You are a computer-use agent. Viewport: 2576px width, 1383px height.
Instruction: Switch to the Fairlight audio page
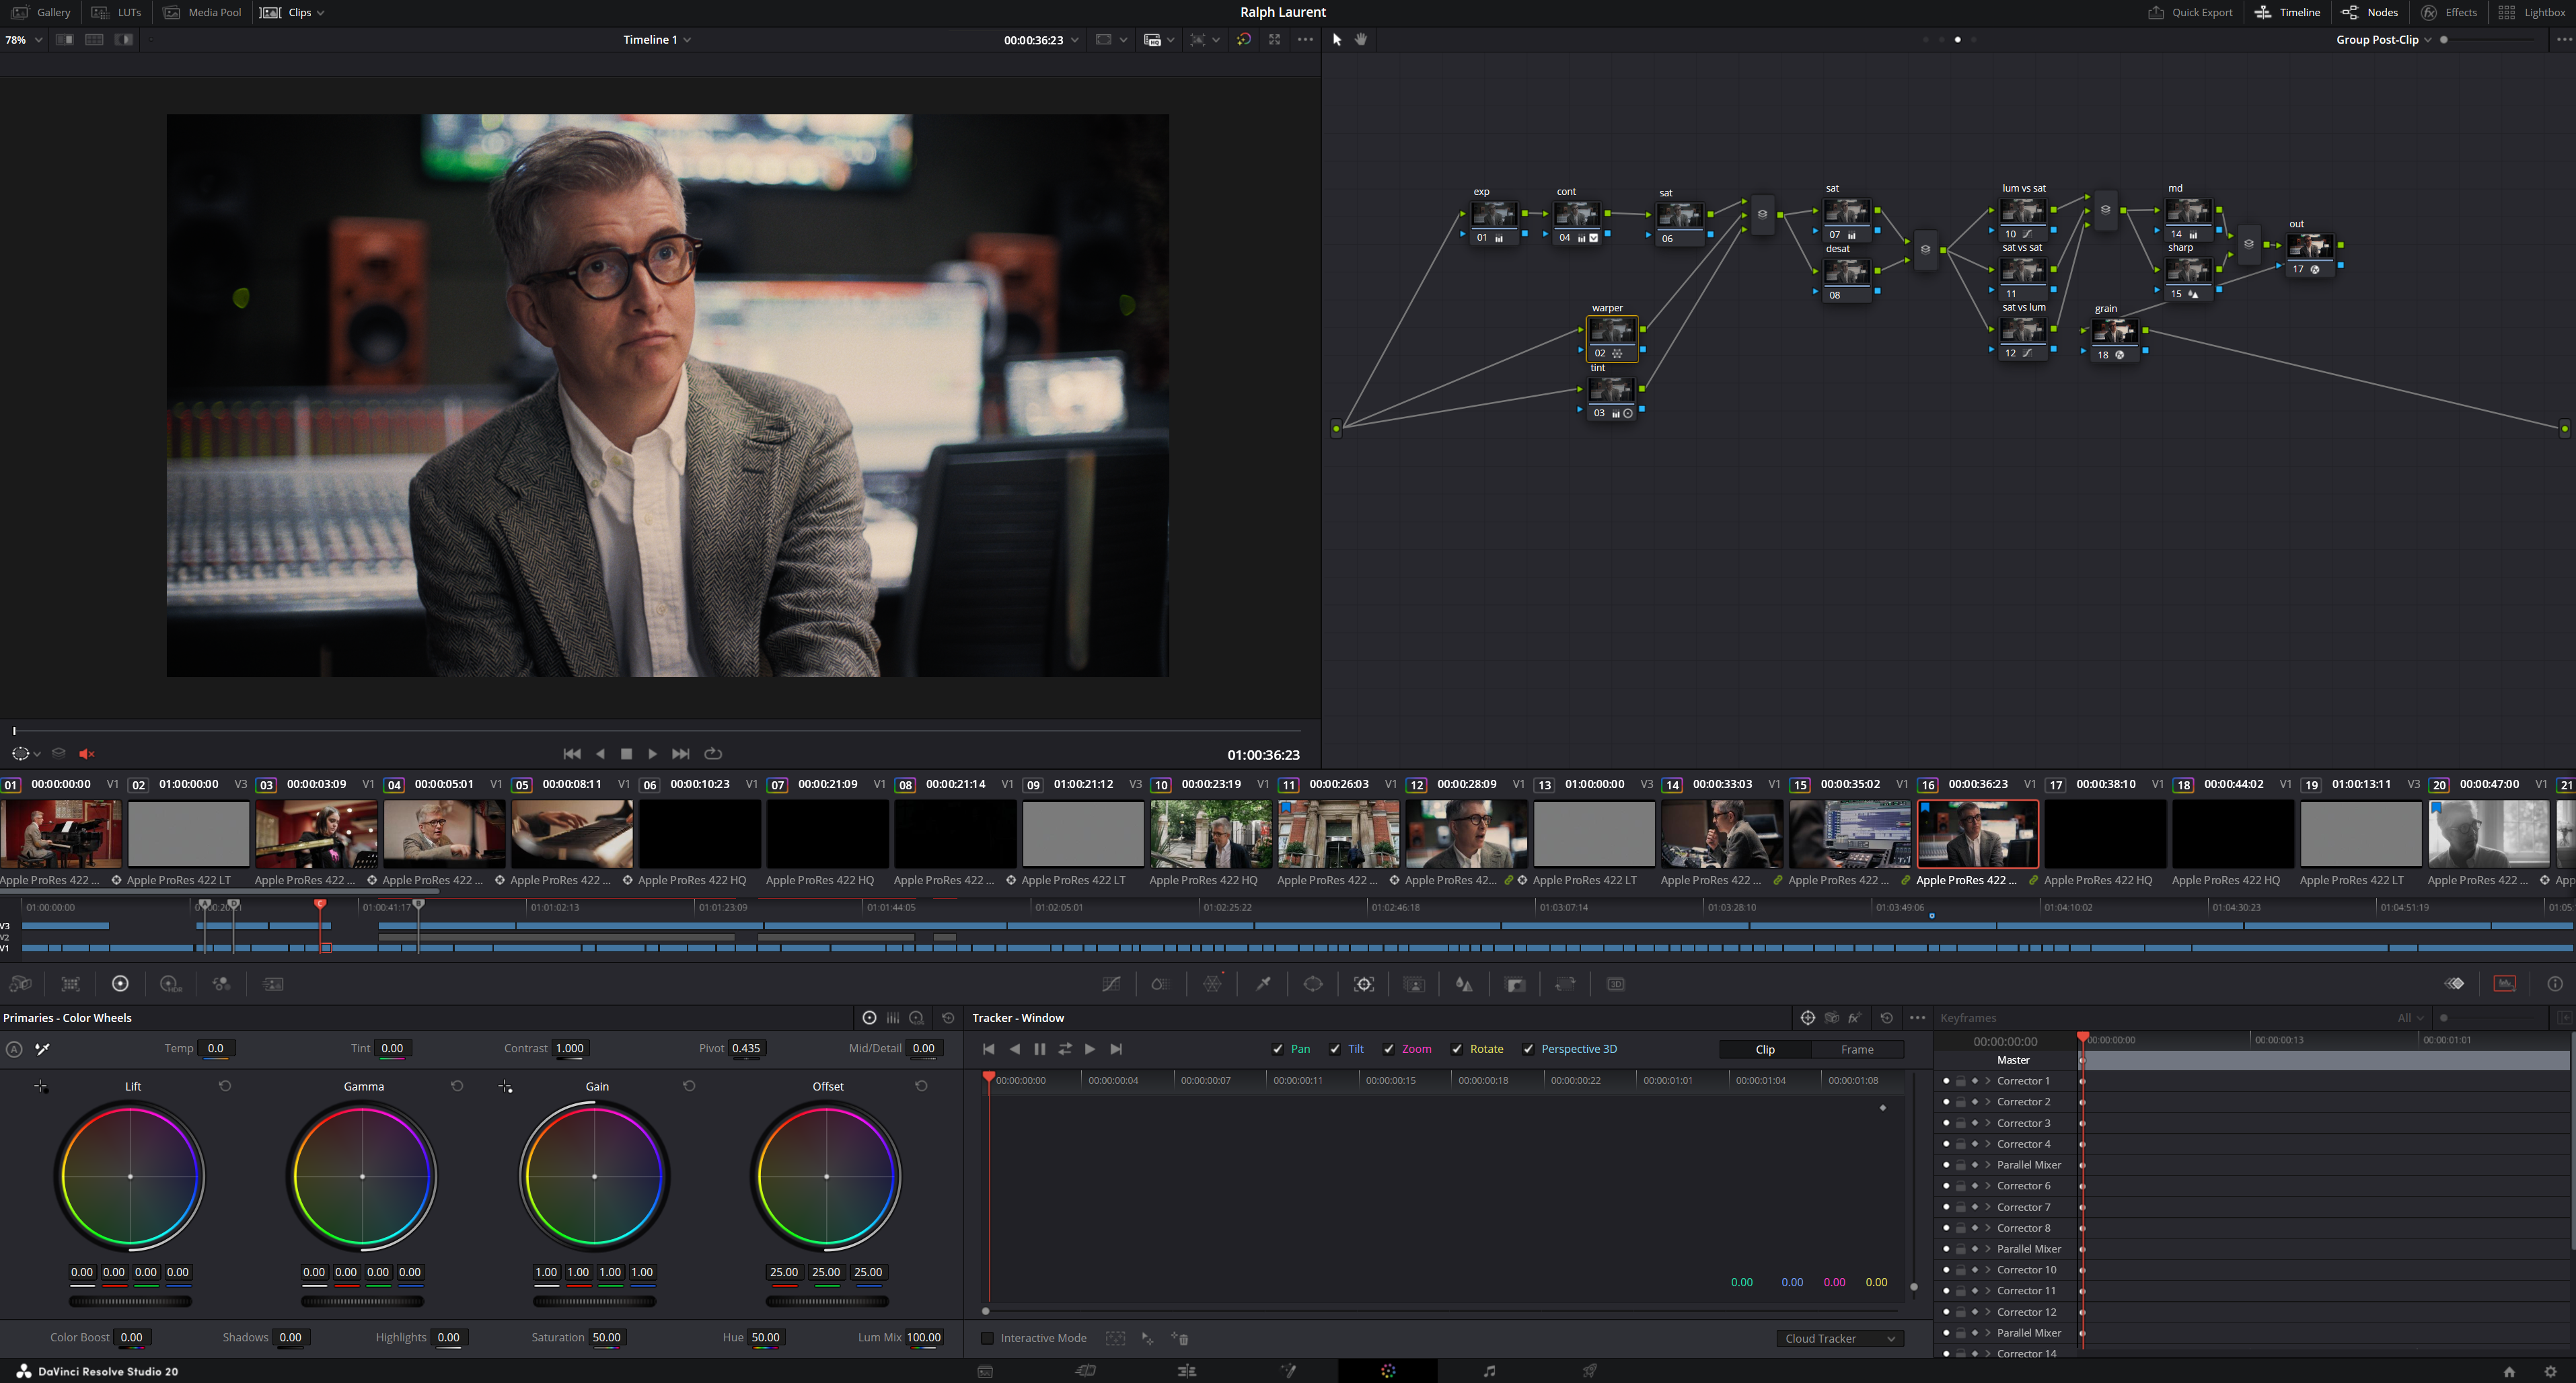coord(1490,1371)
